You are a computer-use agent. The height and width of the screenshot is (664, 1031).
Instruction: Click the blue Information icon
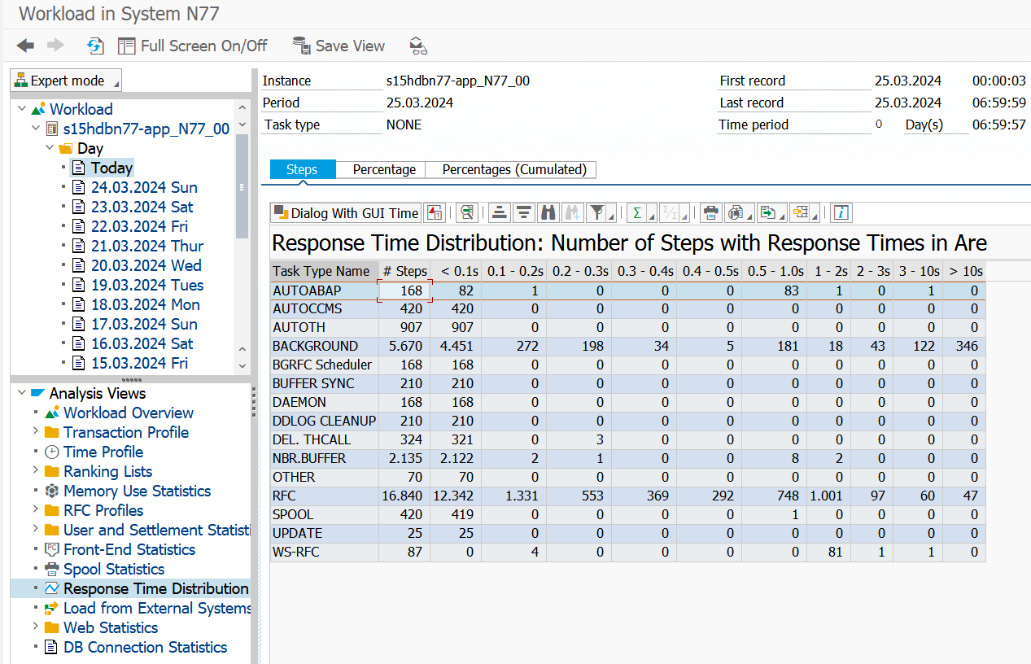click(x=841, y=213)
